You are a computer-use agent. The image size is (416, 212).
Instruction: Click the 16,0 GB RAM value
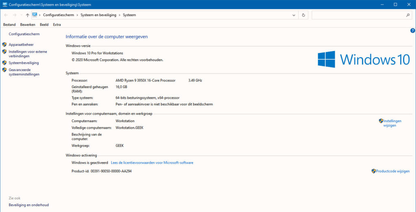[x=121, y=87]
